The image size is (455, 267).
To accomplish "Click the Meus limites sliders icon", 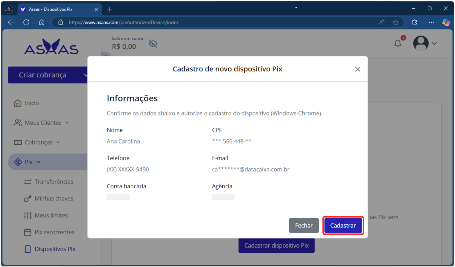I will click(28, 216).
